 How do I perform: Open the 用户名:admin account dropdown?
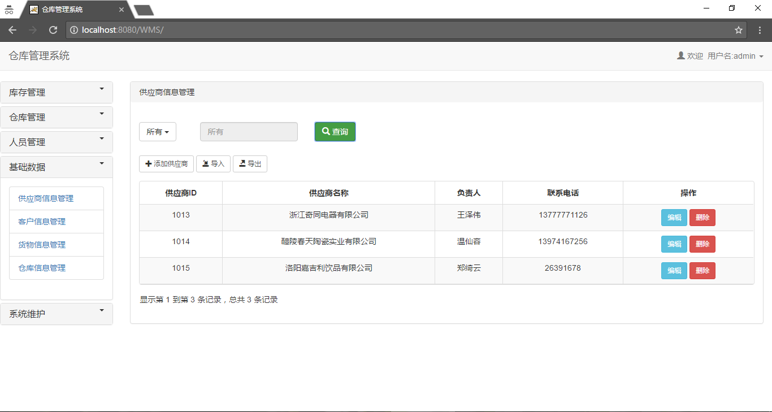click(x=735, y=56)
